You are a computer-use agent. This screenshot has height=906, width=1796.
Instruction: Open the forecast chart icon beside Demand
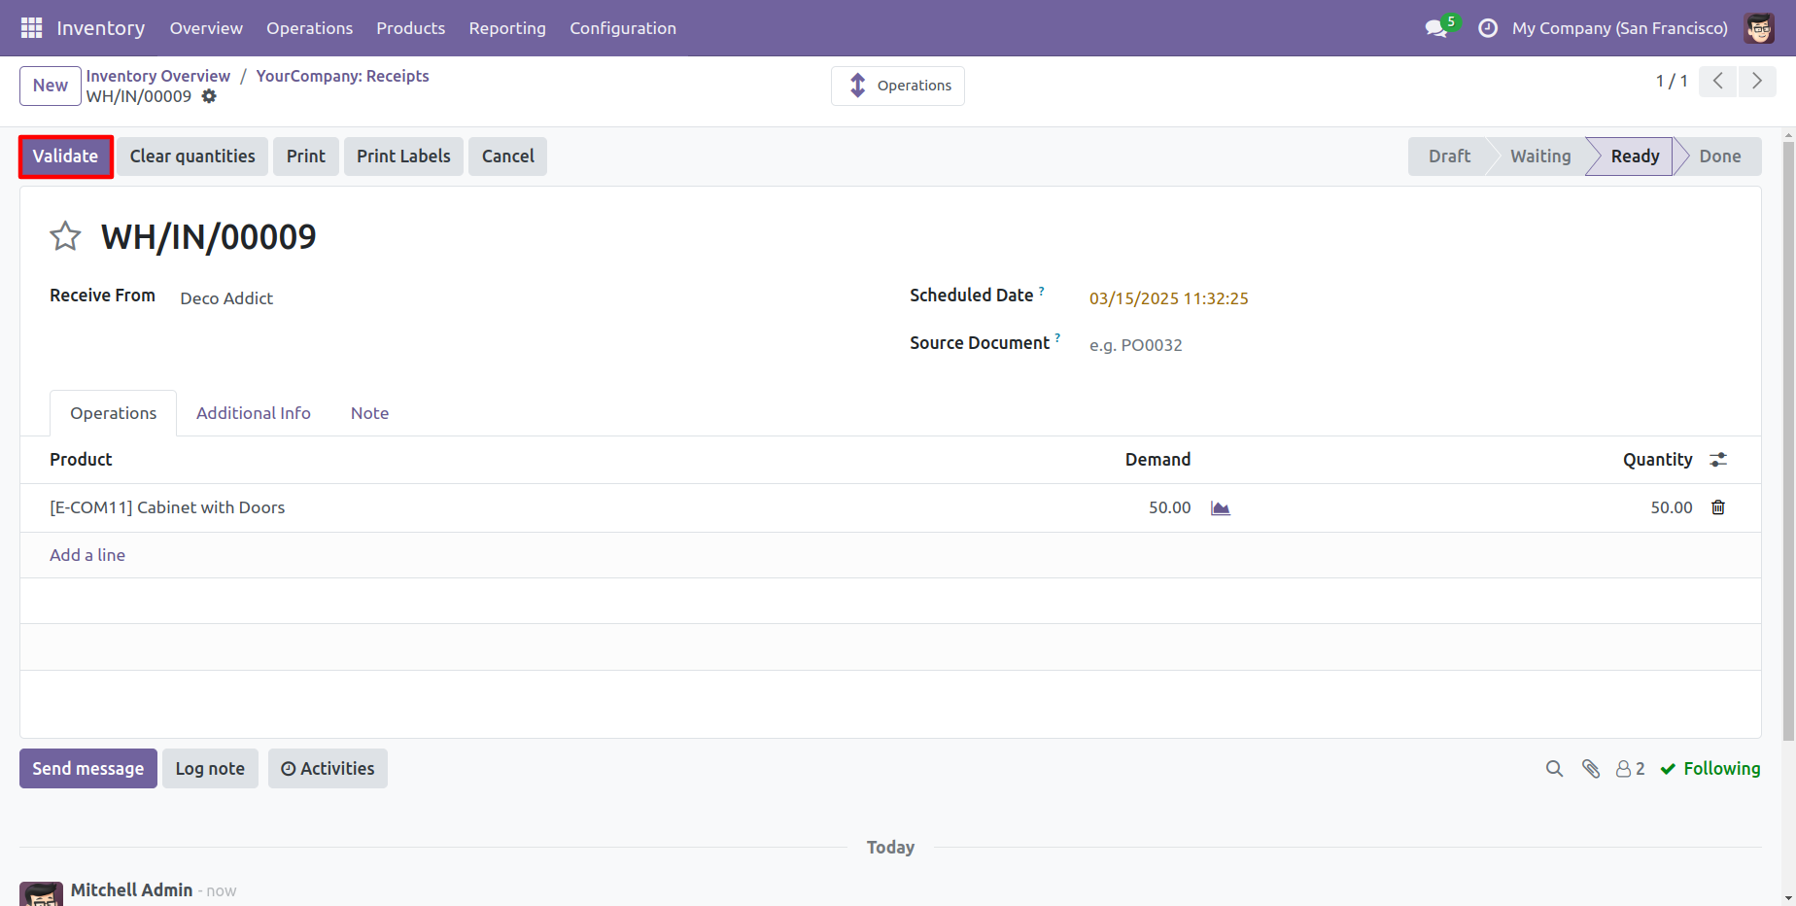[1221, 507]
